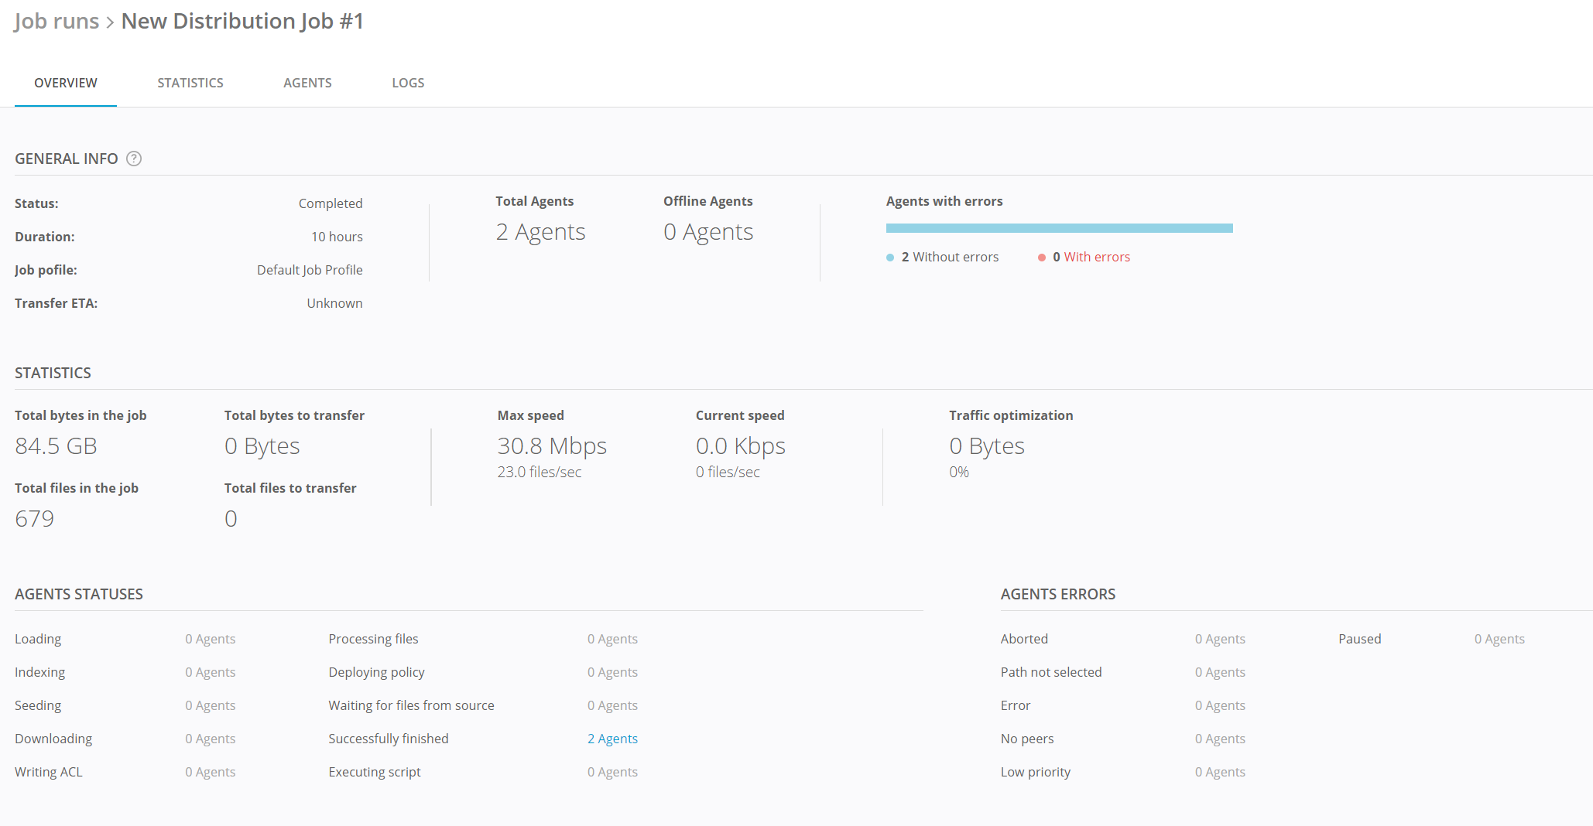Go back to Job runs breadcrumb
The width and height of the screenshot is (1593, 826).
point(57,21)
